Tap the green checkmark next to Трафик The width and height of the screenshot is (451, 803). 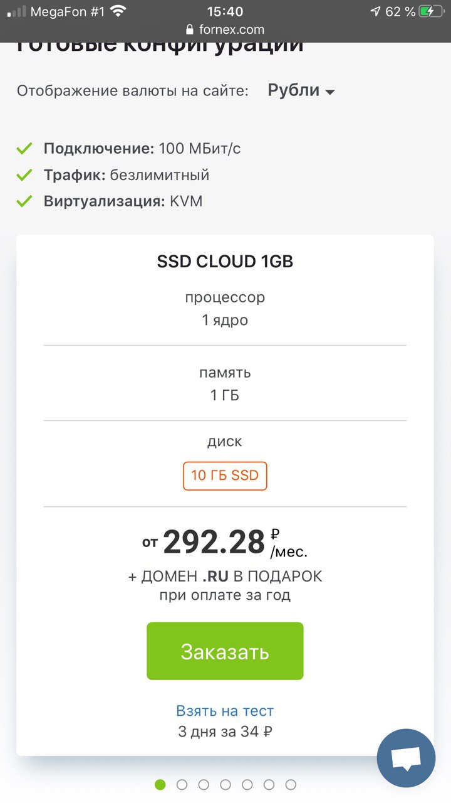click(24, 175)
